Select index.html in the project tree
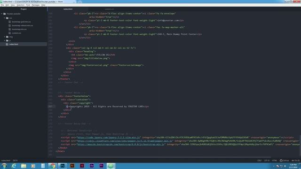The width and height of the screenshot is (301, 169). [24, 44]
